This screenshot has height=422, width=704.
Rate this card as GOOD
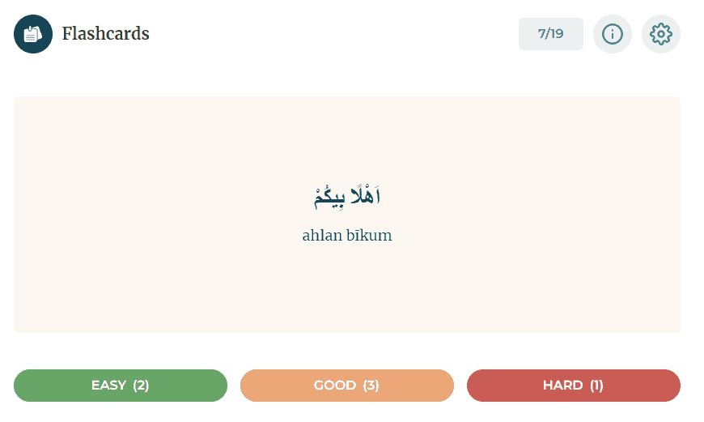(347, 386)
